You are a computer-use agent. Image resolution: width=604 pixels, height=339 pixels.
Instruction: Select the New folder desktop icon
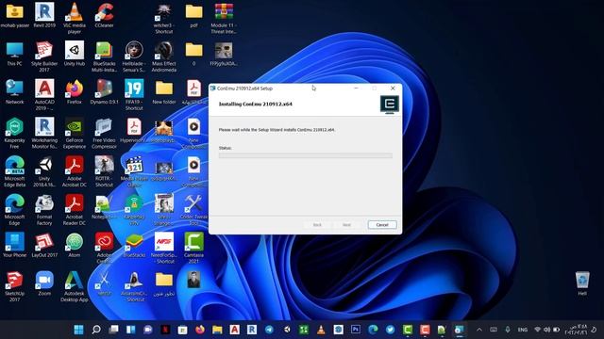(x=163, y=92)
